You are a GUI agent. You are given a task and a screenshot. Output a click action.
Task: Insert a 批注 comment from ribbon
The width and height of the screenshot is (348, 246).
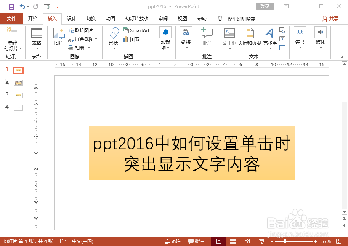(207, 37)
